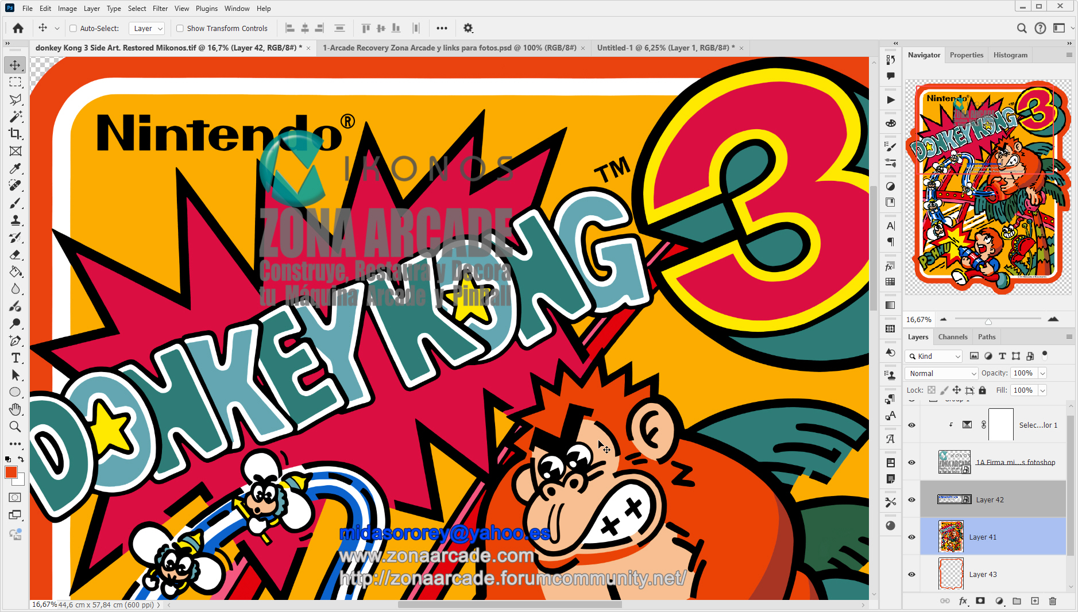Select the Frame tool
1078x612 pixels.
[16, 151]
